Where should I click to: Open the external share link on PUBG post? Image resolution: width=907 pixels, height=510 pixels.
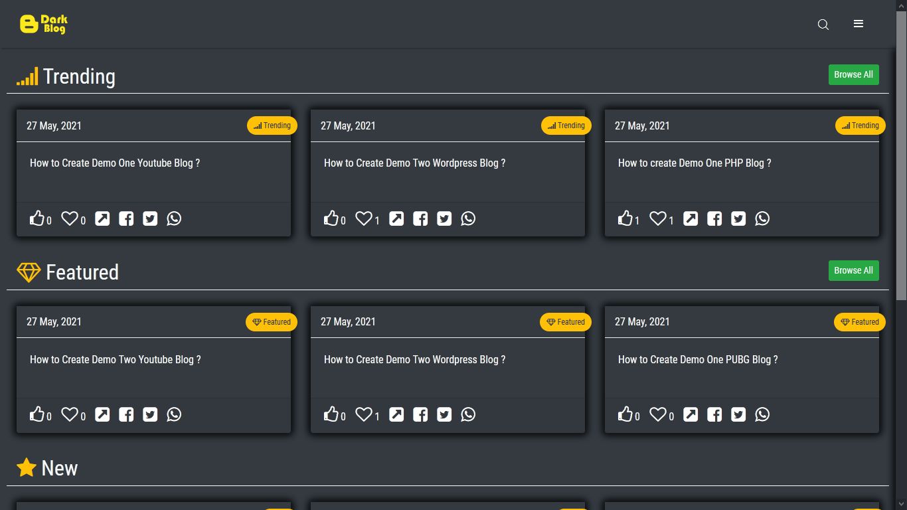click(691, 414)
